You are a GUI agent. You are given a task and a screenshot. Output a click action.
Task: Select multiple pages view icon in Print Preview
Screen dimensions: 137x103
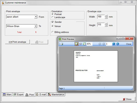[81, 44]
